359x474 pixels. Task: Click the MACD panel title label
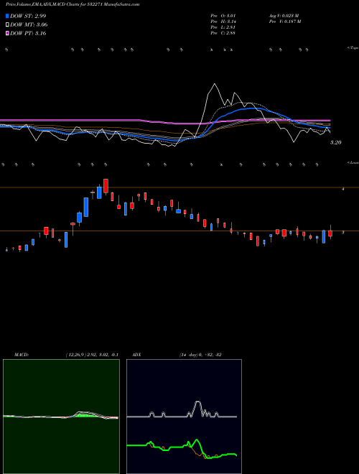click(21, 355)
